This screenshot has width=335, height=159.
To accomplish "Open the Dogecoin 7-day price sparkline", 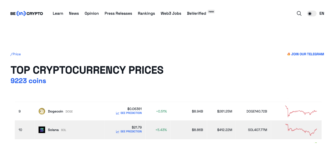I will pos(301,111).
